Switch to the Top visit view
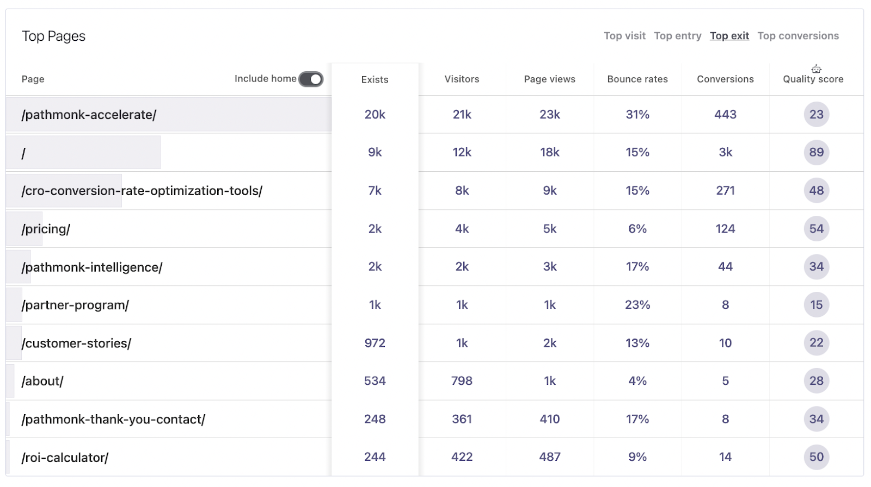 coord(624,35)
